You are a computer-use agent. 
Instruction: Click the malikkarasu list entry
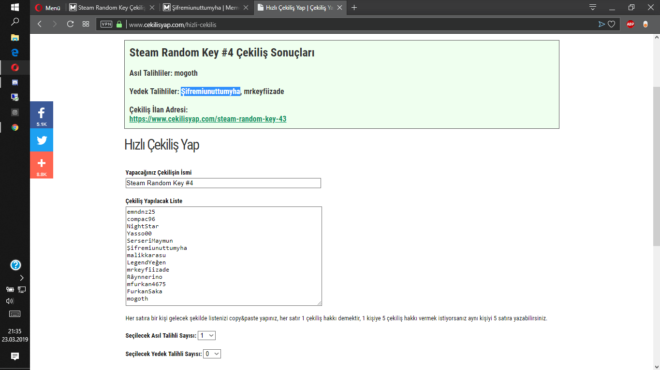coord(147,255)
